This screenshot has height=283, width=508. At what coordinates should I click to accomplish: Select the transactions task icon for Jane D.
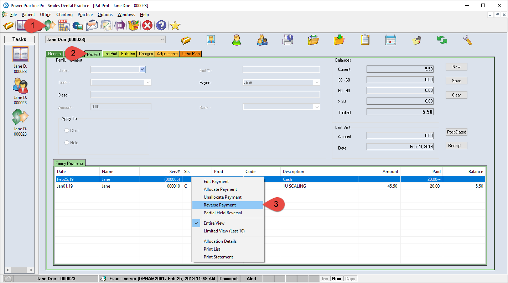(x=20, y=117)
